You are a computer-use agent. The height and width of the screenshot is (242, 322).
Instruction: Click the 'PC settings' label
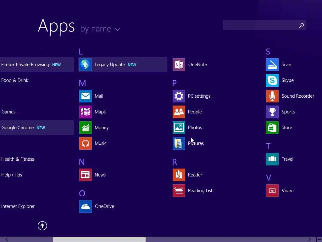coord(199,96)
